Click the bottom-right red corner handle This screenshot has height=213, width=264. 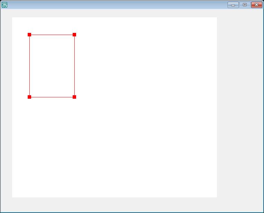(x=74, y=97)
